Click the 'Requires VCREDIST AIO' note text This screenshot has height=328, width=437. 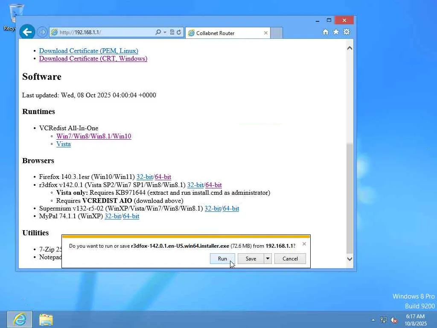(x=120, y=201)
